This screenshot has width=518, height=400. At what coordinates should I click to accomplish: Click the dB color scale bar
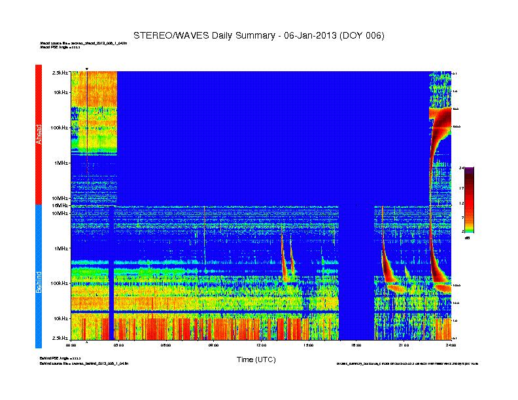tap(469, 200)
